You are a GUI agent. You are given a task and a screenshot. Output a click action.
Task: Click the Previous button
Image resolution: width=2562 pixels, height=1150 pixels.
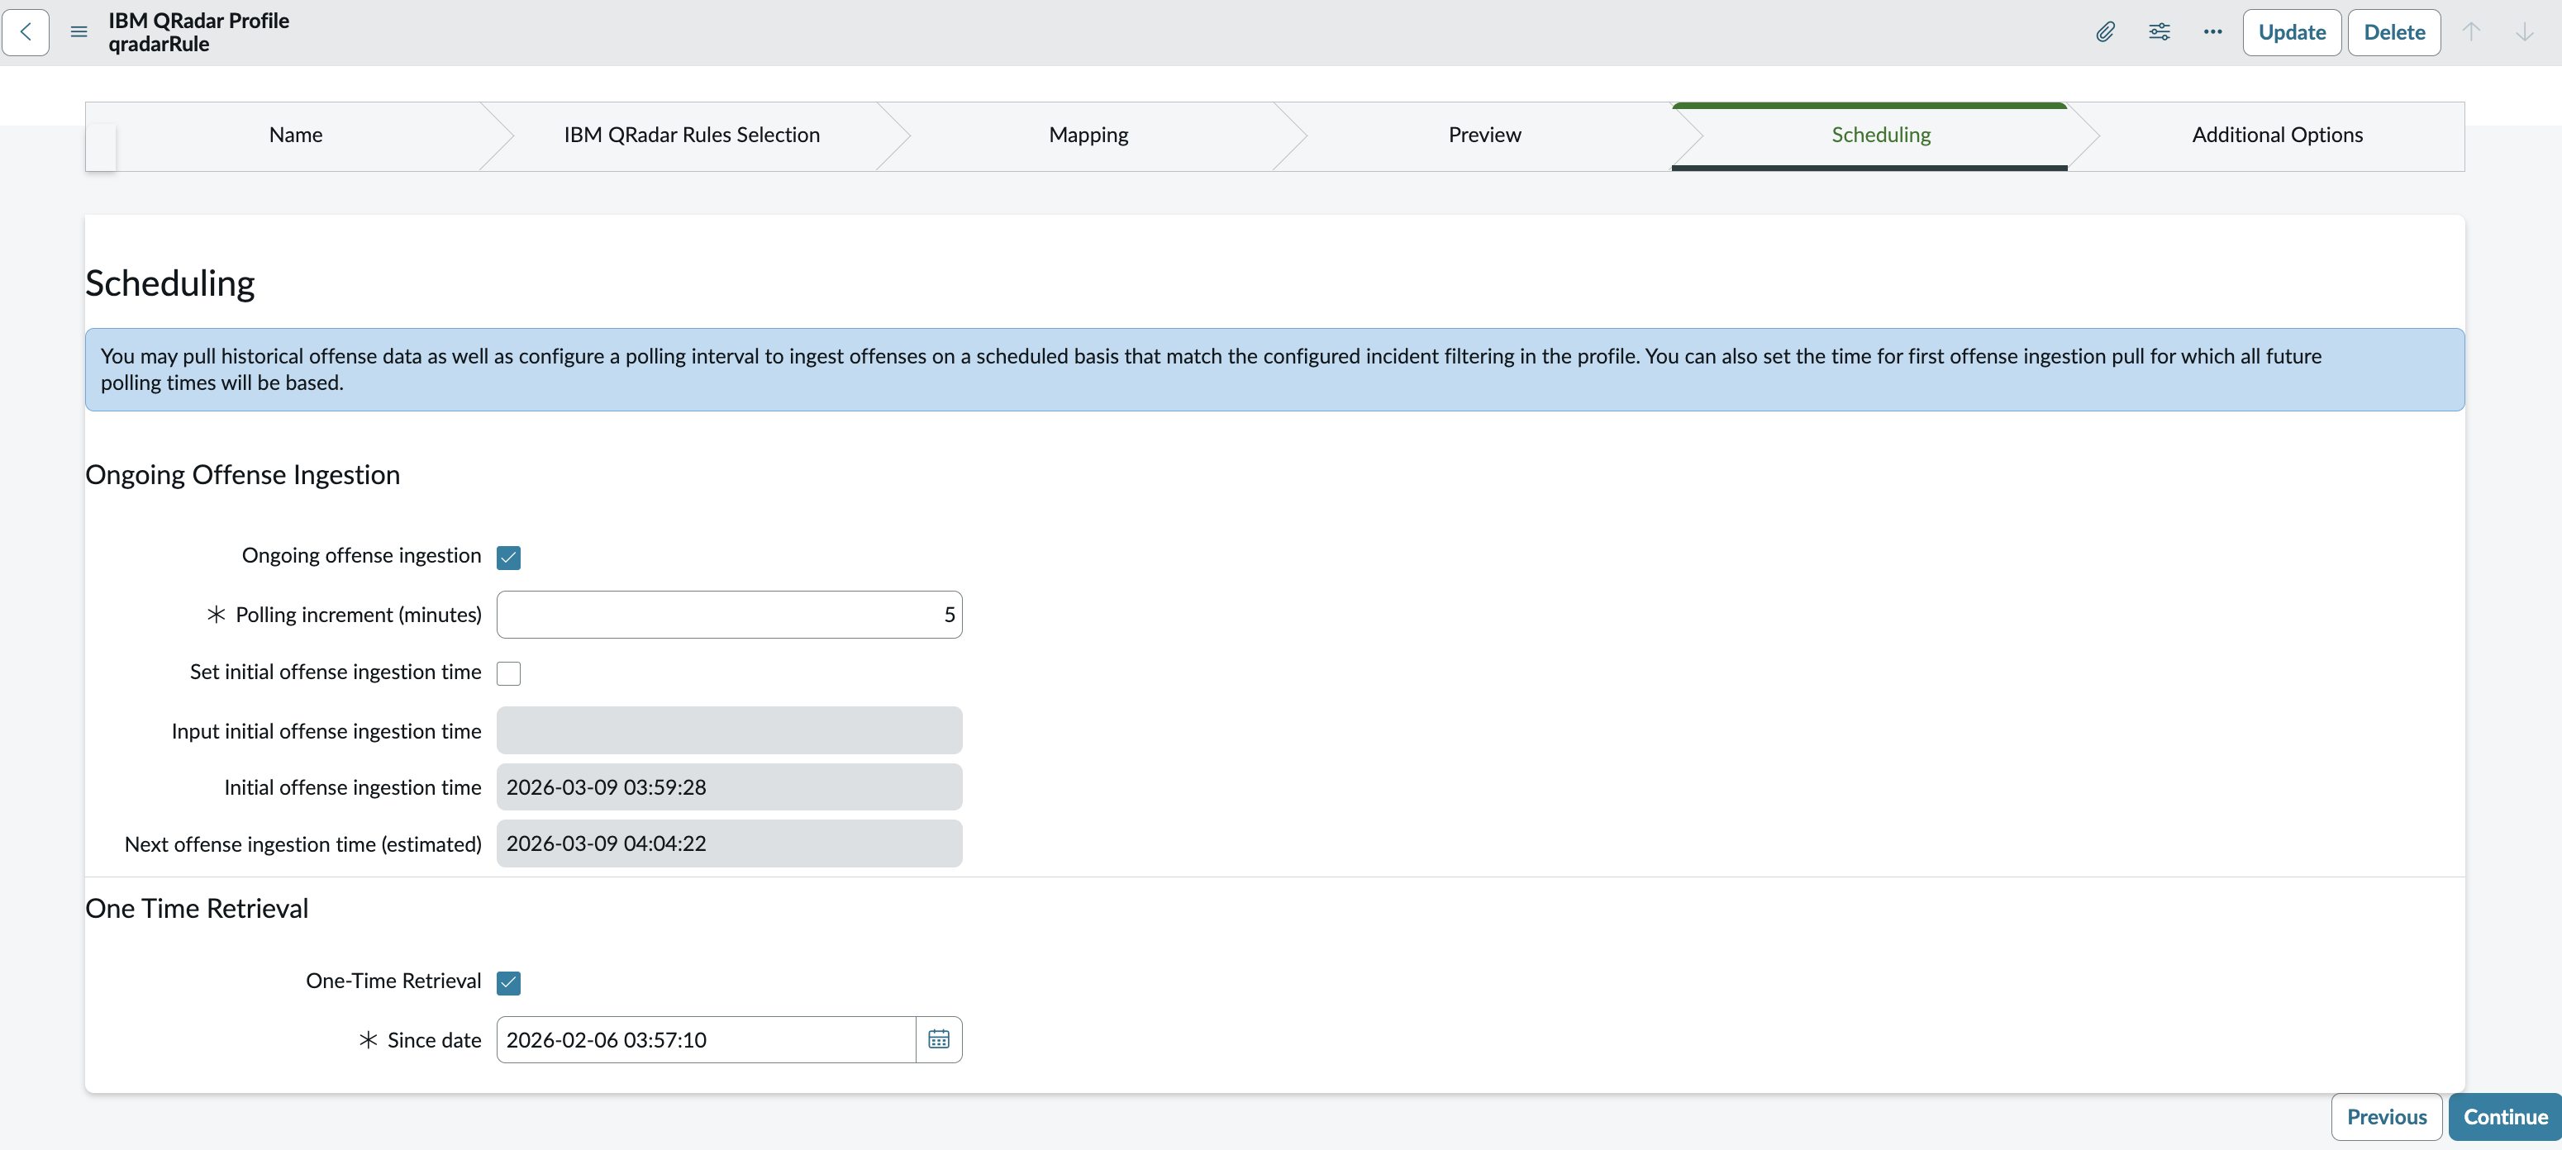click(x=2386, y=1117)
